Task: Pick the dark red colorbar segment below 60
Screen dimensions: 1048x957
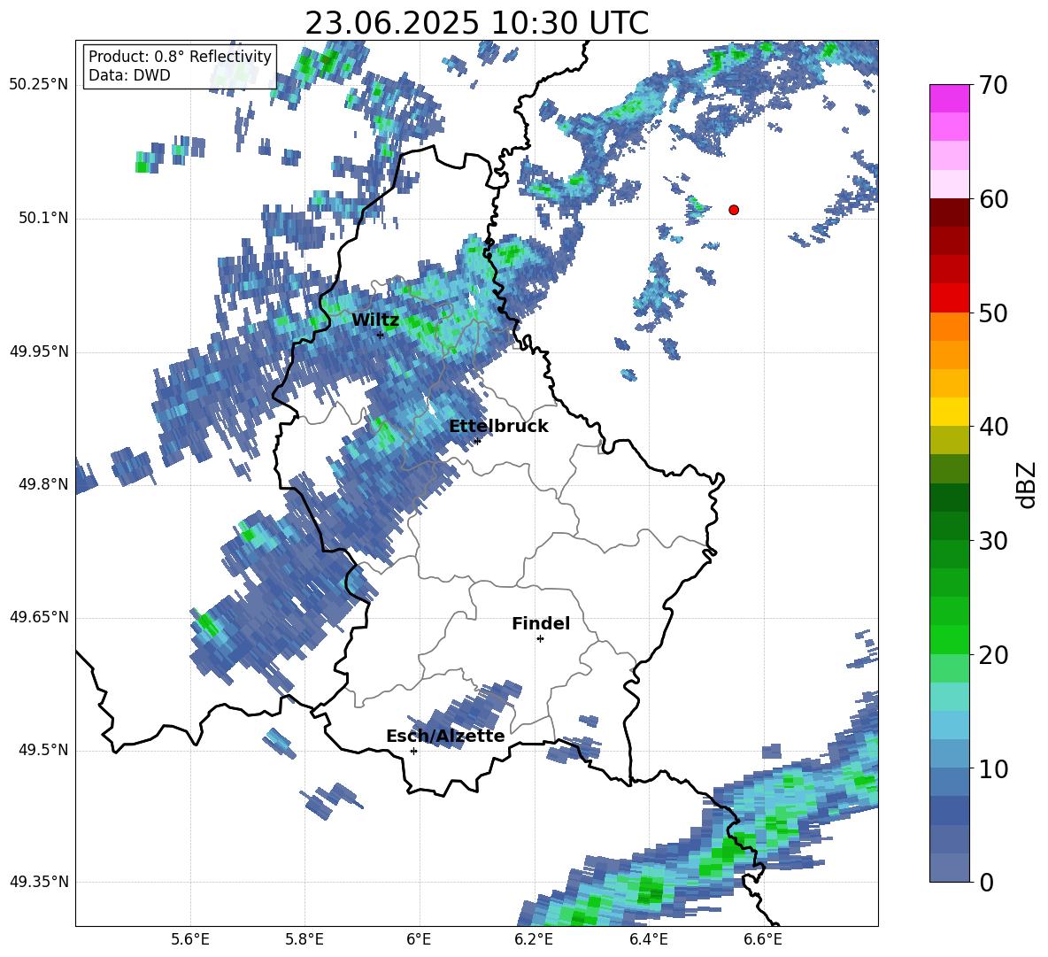Action: [949, 212]
